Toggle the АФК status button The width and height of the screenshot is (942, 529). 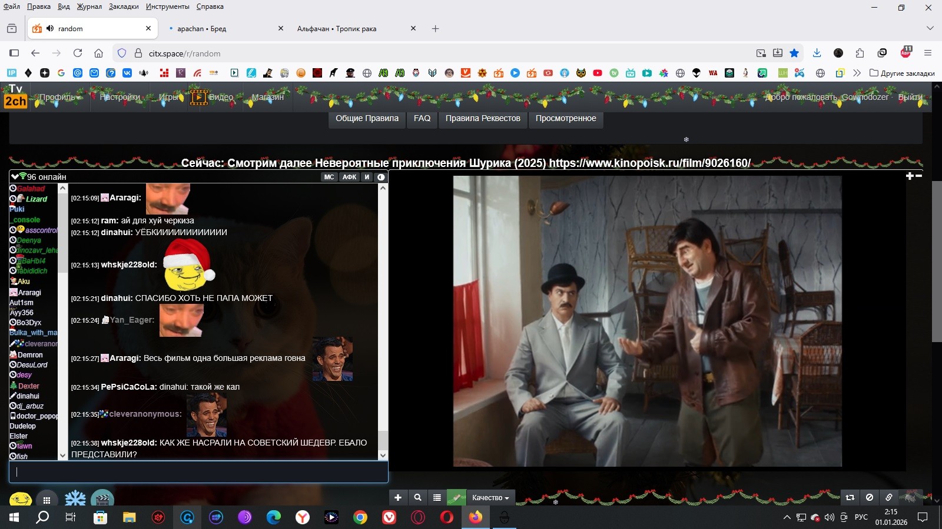pyautogui.click(x=349, y=177)
